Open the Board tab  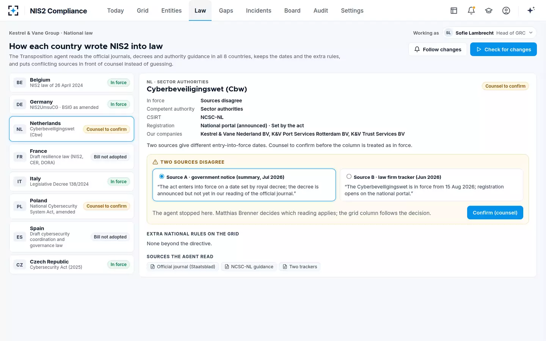point(292,11)
